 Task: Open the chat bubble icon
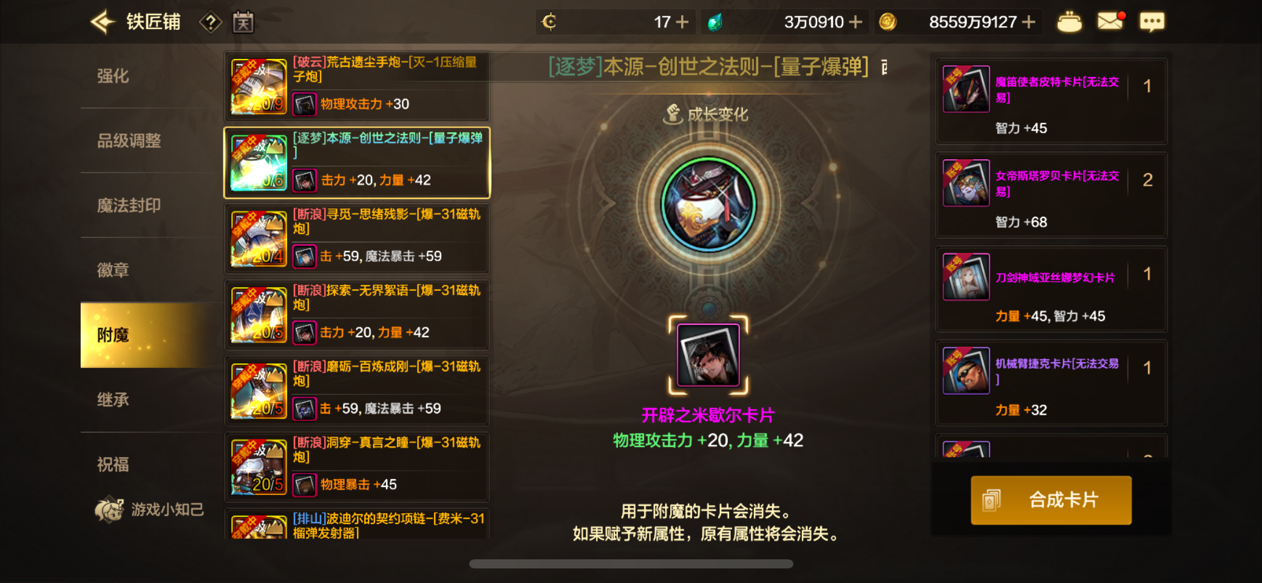click(x=1152, y=22)
